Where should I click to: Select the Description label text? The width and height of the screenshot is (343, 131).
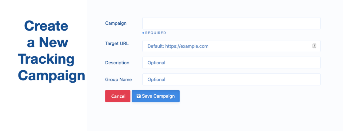(x=117, y=63)
